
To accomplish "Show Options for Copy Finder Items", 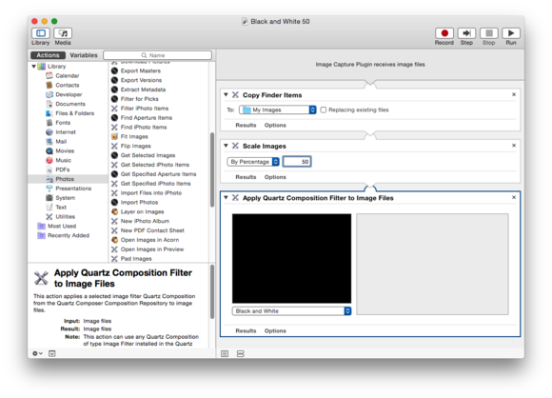I will point(275,125).
